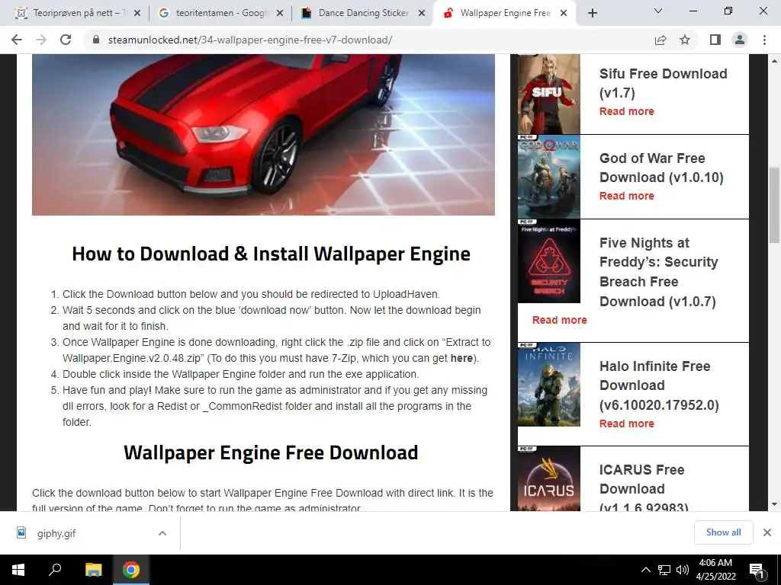Open a new browser tab
Image resolution: width=781 pixels, height=585 pixels.
tap(592, 13)
